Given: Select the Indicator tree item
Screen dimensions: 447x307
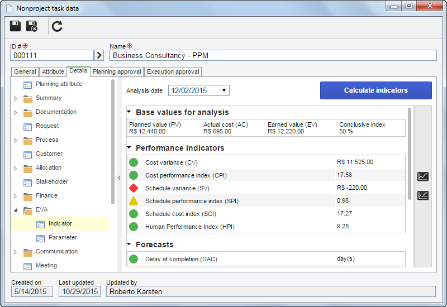Looking at the screenshot, I should coord(60,224).
